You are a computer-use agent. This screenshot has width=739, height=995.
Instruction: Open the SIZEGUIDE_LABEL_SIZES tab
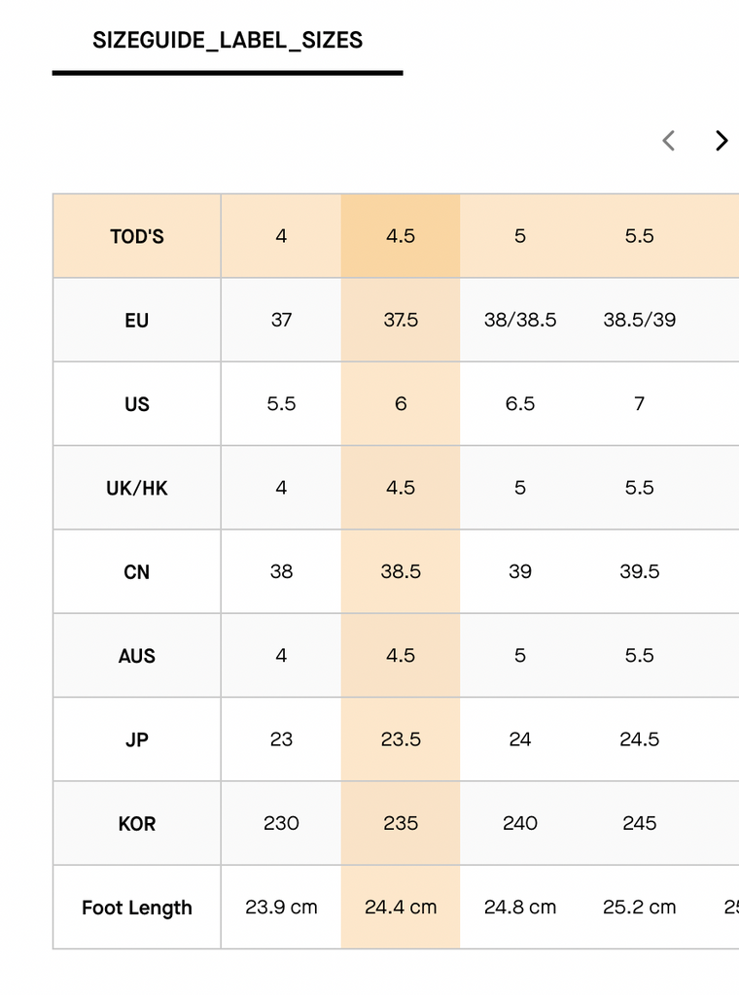pos(228,41)
